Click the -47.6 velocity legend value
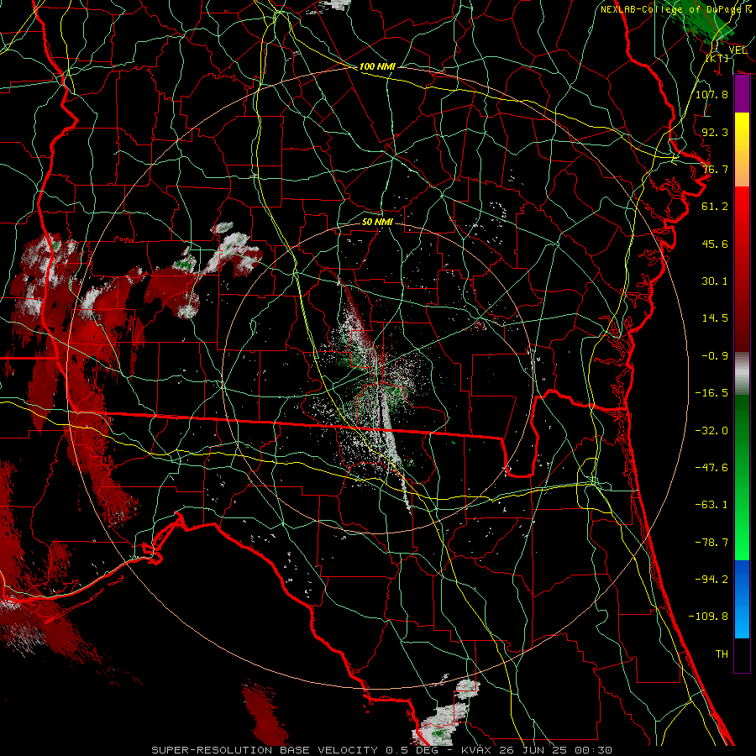The height and width of the screenshot is (756, 756). click(711, 468)
